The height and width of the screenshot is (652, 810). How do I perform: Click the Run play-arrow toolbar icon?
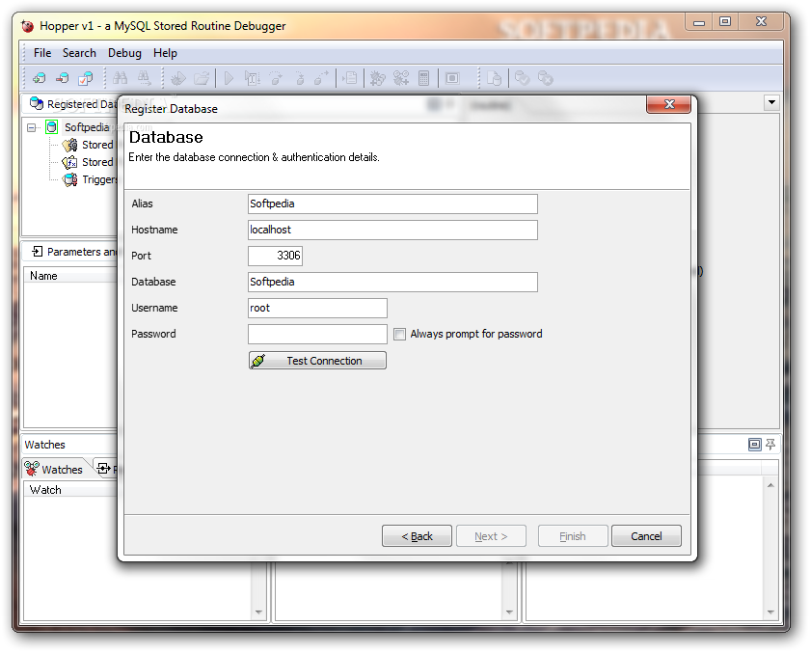click(x=229, y=78)
